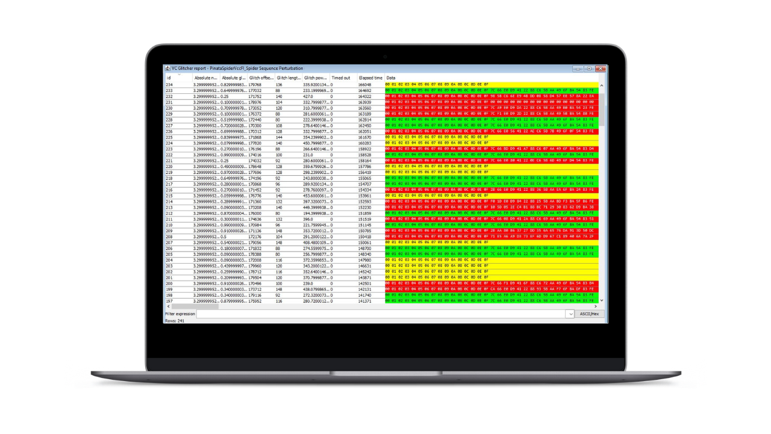The height and width of the screenshot is (434, 771).
Task: Click the vertical scrollbar up arrow
Action: 601,85
